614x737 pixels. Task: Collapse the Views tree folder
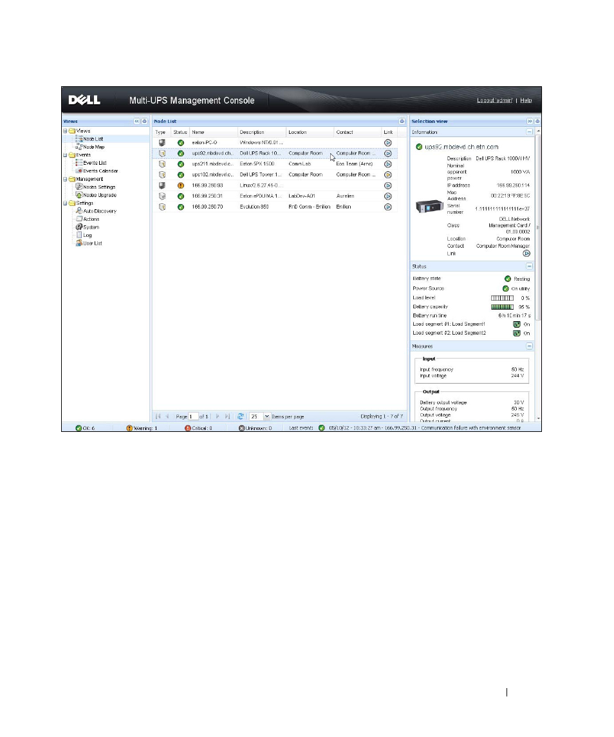pos(66,131)
